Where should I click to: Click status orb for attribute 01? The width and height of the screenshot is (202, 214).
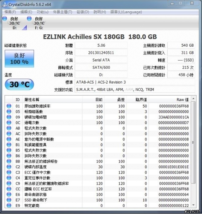point(9,106)
